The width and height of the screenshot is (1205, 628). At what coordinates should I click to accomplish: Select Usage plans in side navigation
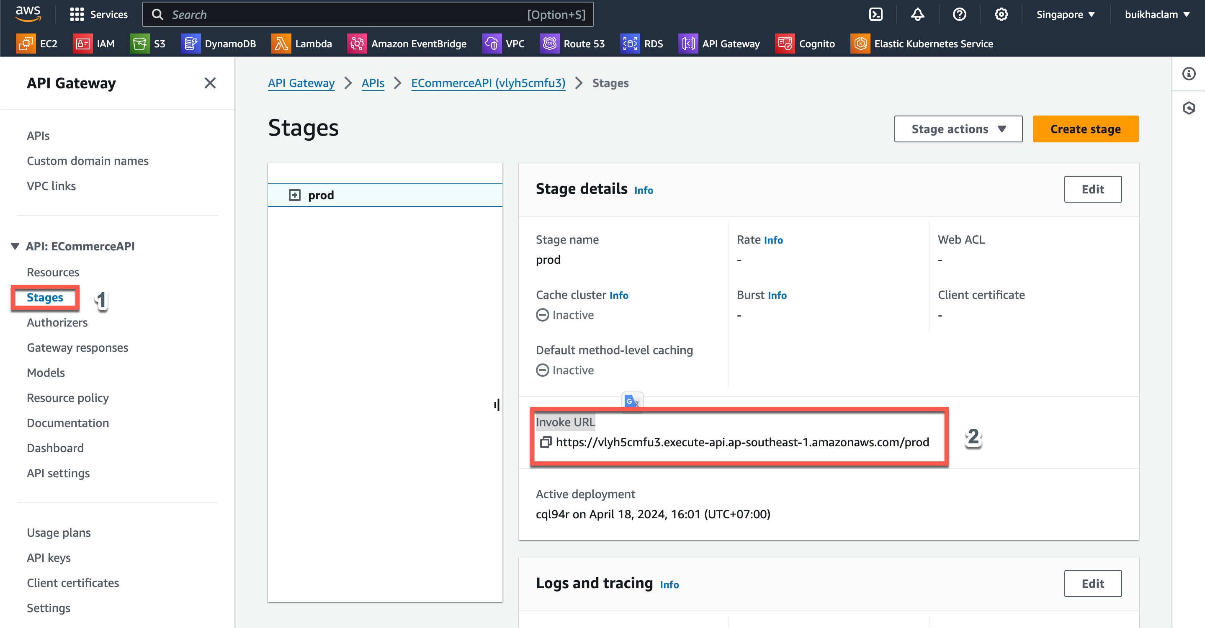pyautogui.click(x=59, y=533)
